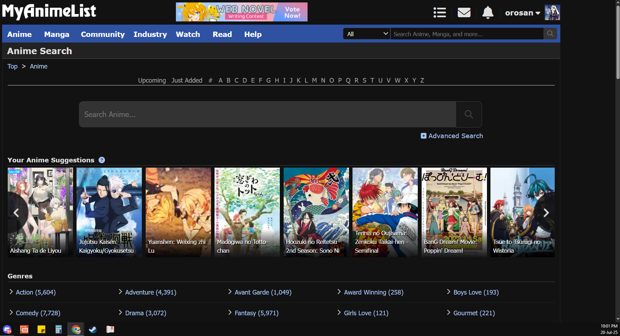
Task: Open the calculator taskbar icon
Action: click(59, 329)
